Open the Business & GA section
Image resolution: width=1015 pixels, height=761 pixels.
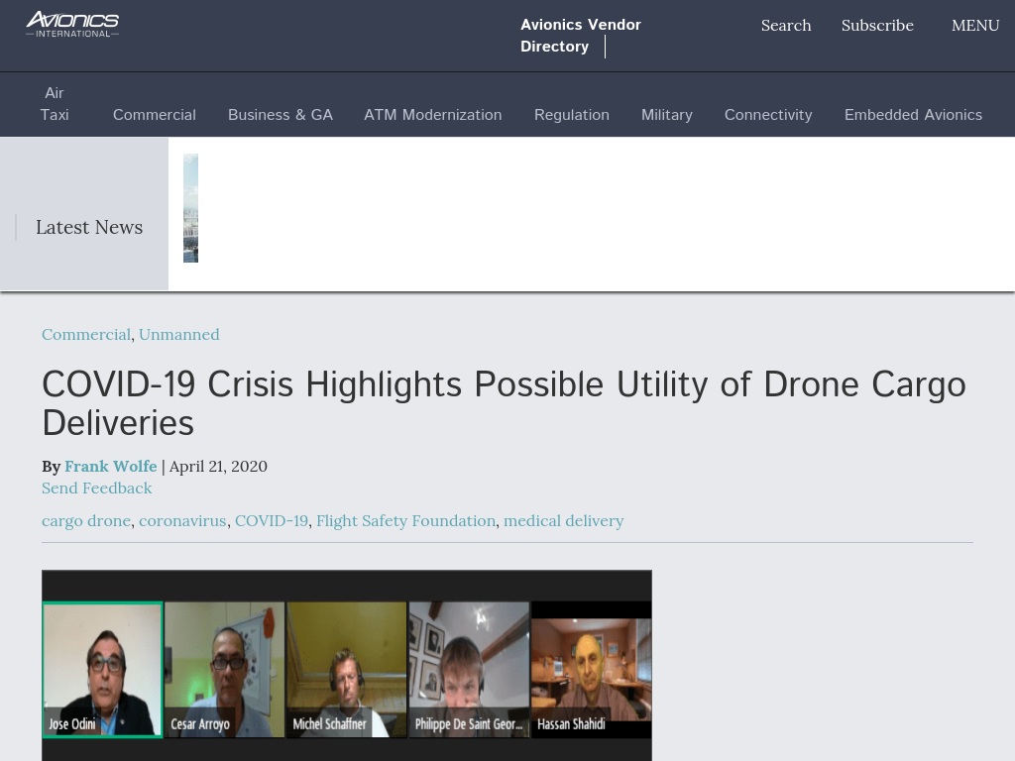pos(281,115)
